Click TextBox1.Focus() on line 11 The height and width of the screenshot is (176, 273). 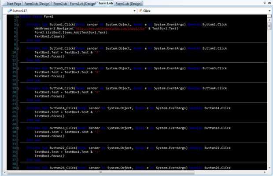click(49, 57)
